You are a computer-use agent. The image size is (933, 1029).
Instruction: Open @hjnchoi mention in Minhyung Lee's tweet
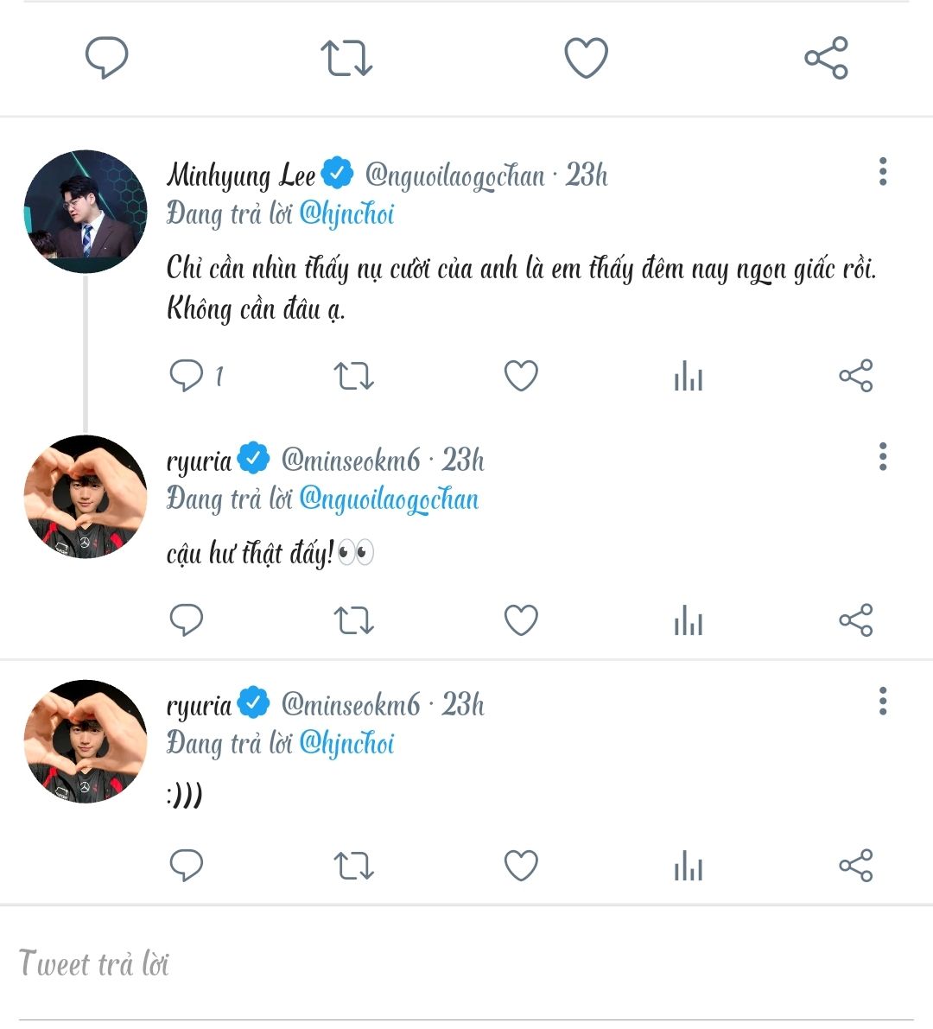pyautogui.click(x=346, y=213)
